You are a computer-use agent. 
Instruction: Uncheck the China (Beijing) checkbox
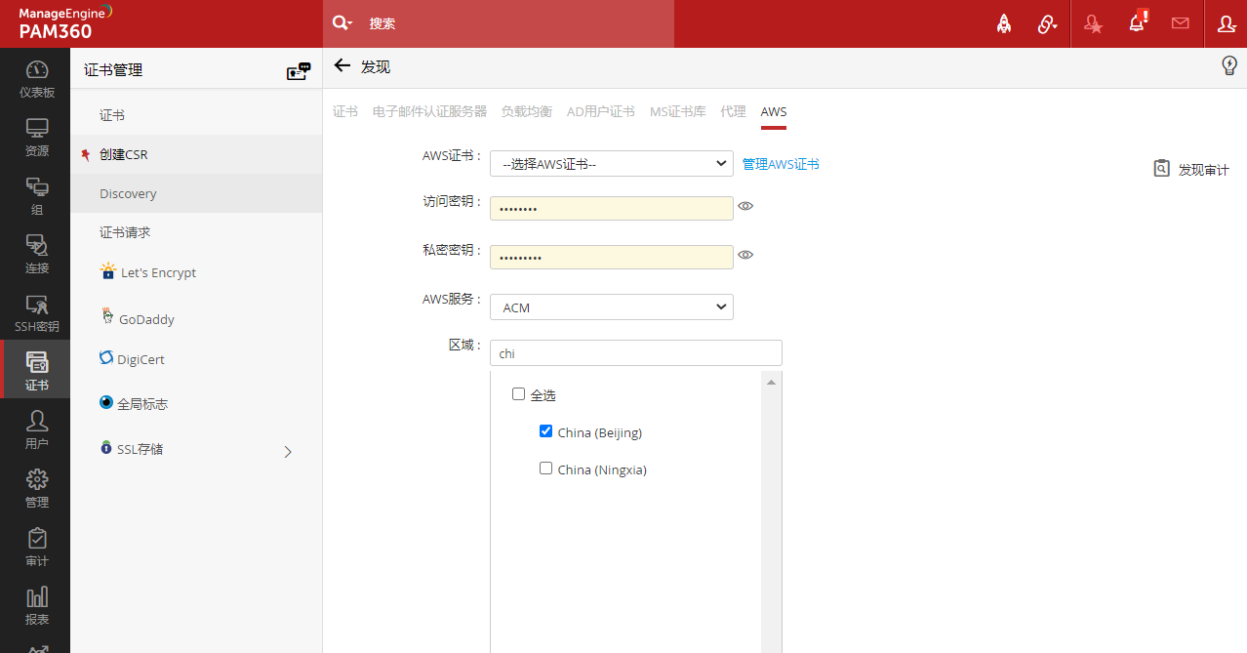pos(545,431)
